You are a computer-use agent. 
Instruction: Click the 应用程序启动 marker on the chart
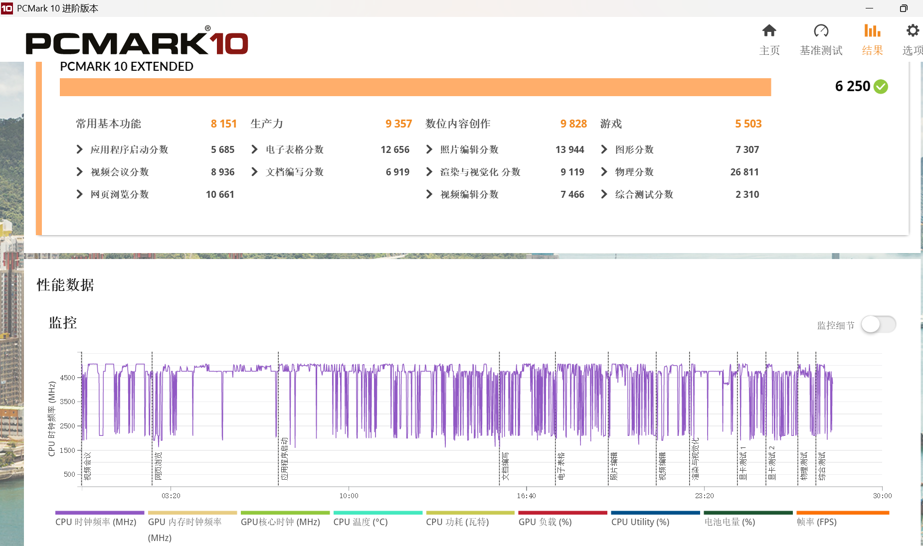[285, 459]
